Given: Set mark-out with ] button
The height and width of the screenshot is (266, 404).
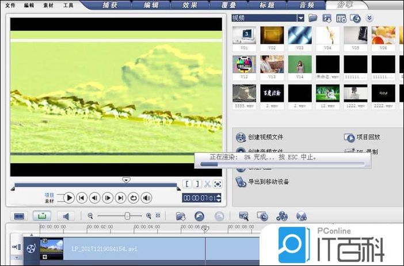Looking at the screenshot, I should (x=197, y=184).
